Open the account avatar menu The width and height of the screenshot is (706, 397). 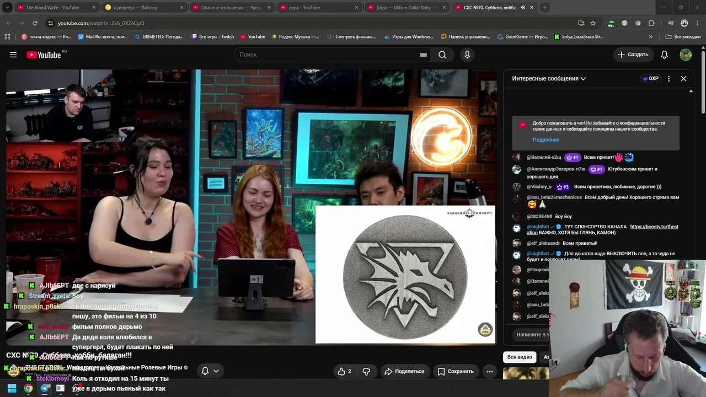[686, 55]
